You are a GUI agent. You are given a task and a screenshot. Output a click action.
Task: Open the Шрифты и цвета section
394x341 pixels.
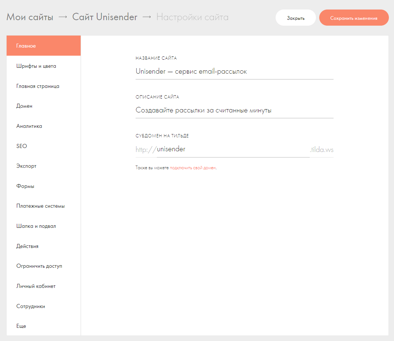pos(44,66)
